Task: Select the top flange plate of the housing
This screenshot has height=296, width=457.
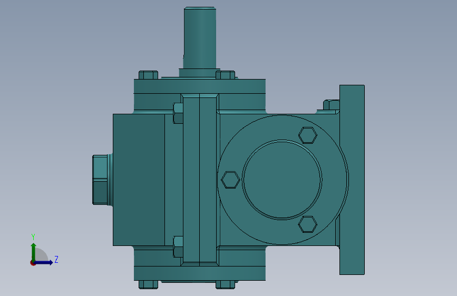Action: [200, 86]
